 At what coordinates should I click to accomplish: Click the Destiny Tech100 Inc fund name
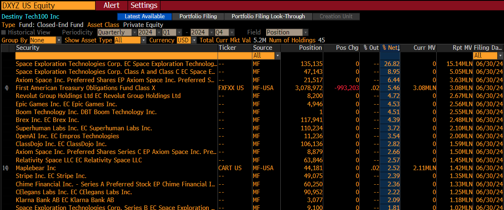(31, 17)
